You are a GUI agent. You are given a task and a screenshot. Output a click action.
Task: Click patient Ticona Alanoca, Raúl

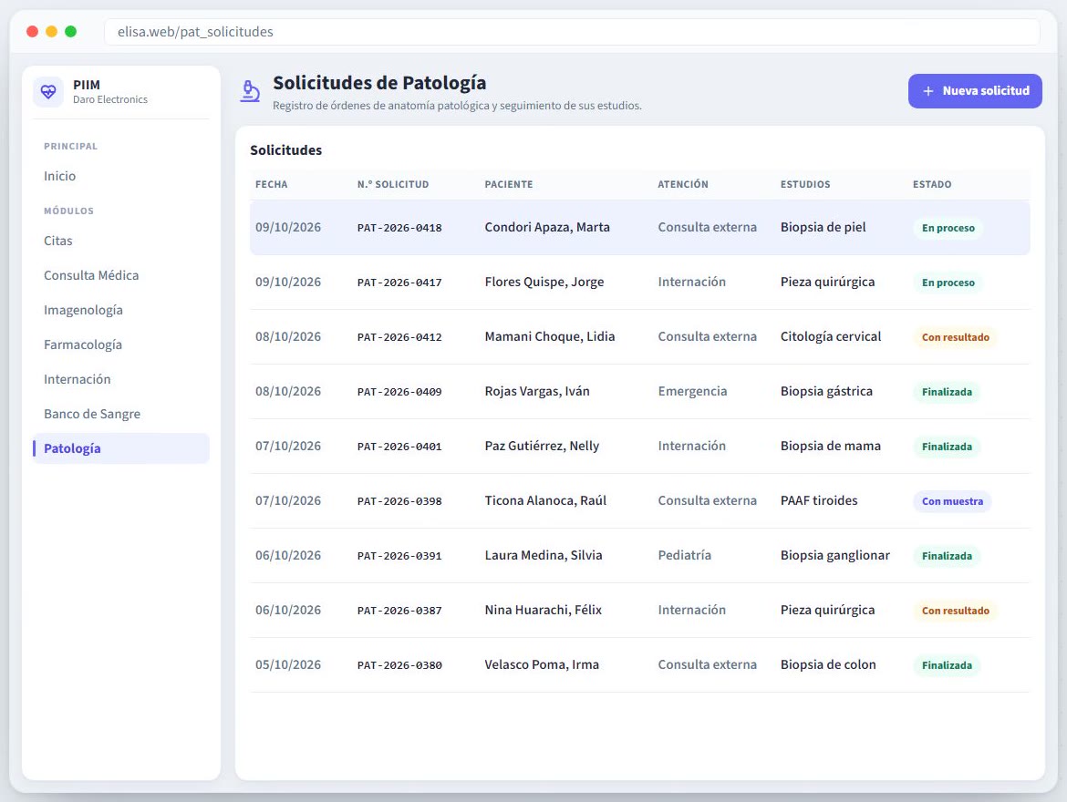point(545,500)
